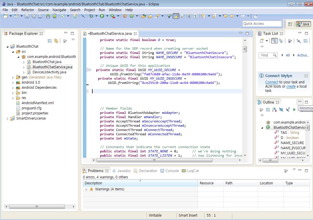Open the Android SDK Manager icon
This screenshot has width=313, height=220.
click(x=48, y=16)
